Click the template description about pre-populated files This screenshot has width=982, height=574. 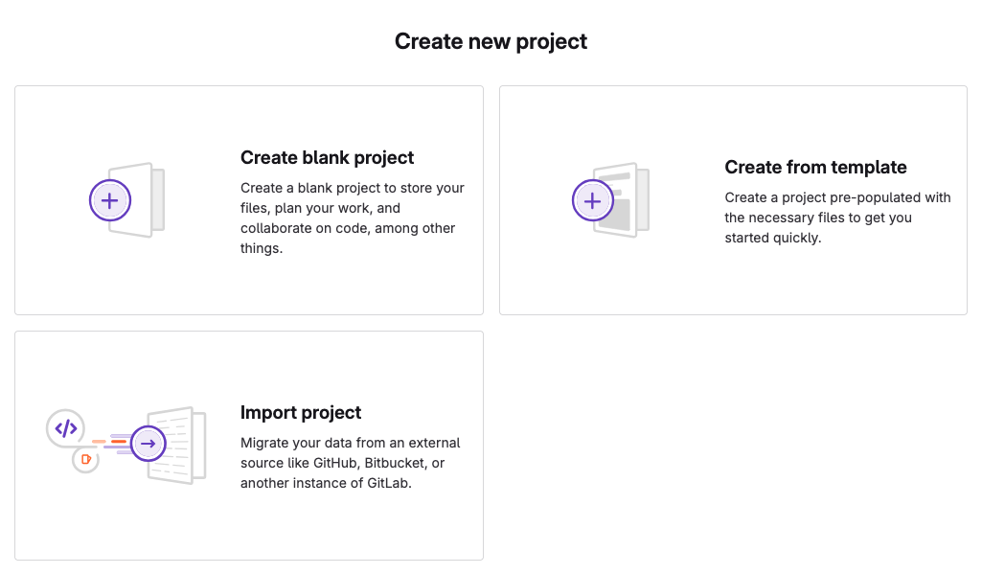836,218
